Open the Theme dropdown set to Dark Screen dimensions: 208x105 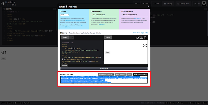click(x=65, y=15)
